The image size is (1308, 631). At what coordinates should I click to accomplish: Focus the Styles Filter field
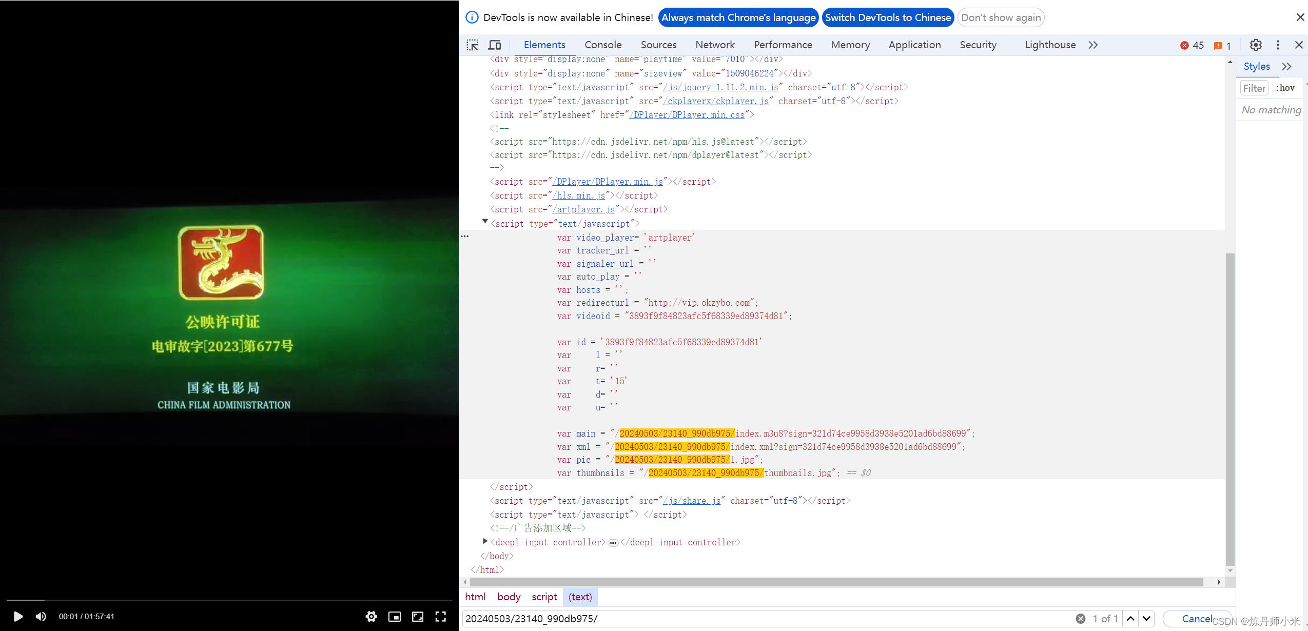(1254, 88)
